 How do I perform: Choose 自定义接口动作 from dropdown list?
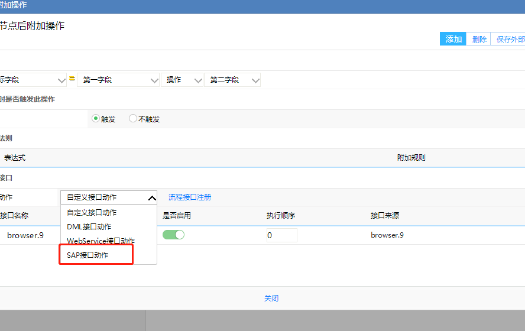pos(92,213)
